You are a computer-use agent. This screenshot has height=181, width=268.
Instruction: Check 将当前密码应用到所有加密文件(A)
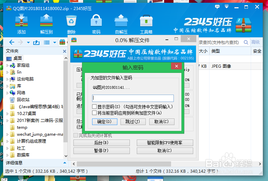click(94, 113)
